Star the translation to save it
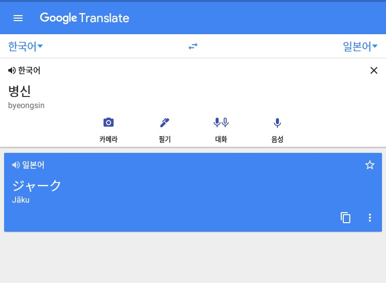This screenshot has width=386, height=283. [x=370, y=165]
